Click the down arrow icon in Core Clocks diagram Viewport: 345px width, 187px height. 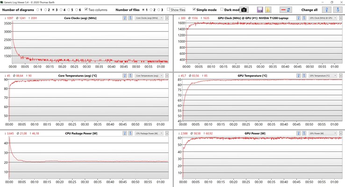(130, 18)
